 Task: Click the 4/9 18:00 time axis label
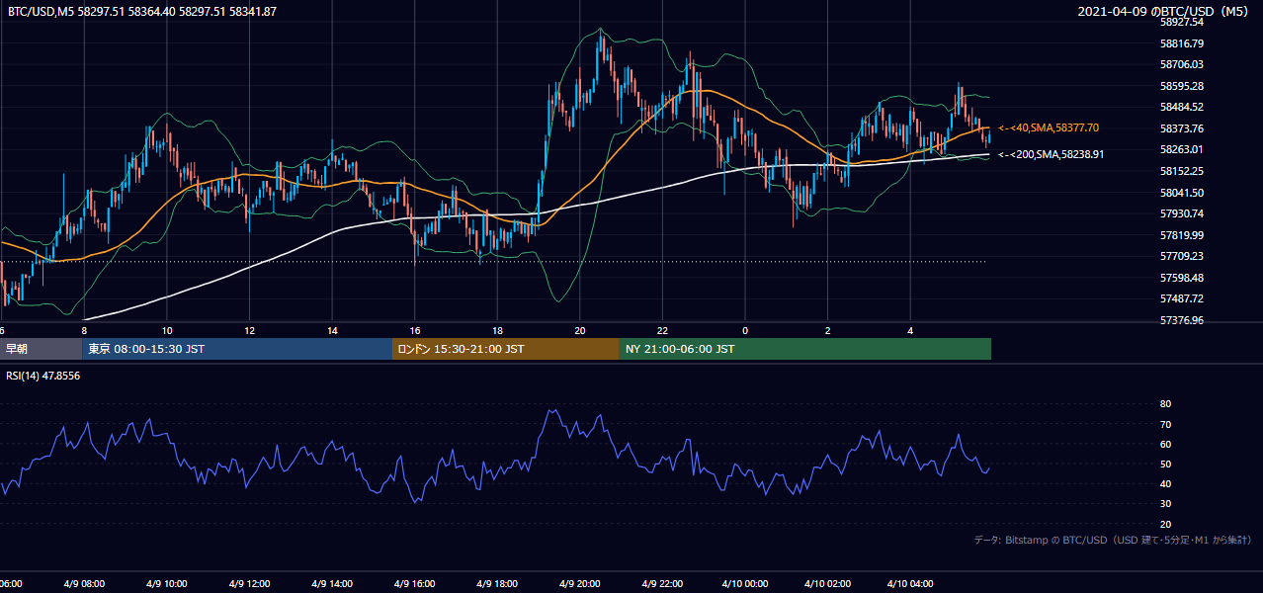point(498,584)
